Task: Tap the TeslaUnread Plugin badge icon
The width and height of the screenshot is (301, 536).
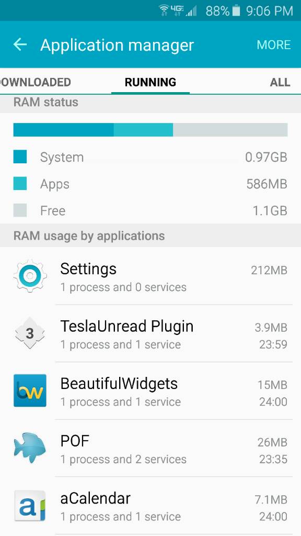Action: [x=30, y=333]
